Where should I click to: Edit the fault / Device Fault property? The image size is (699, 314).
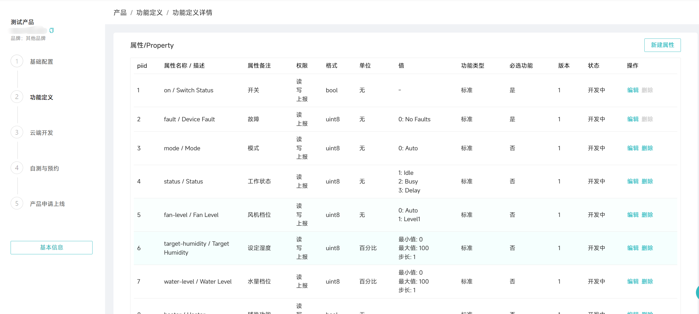point(633,119)
